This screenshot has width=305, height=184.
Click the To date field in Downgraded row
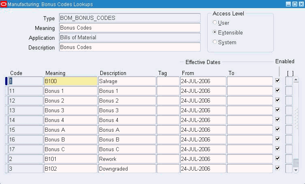click(250, 169)
